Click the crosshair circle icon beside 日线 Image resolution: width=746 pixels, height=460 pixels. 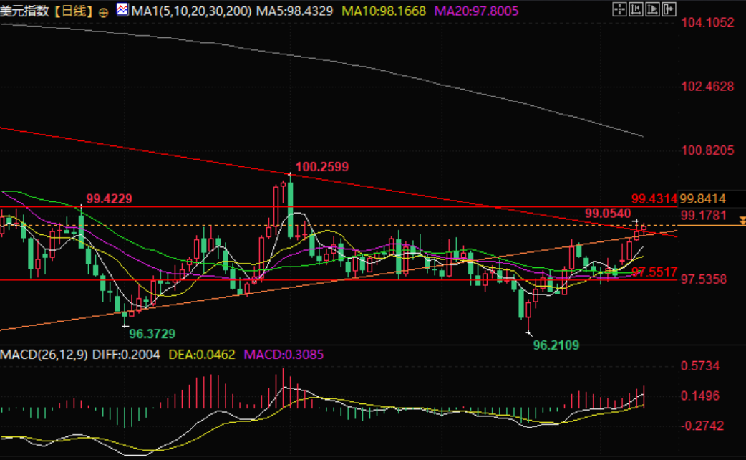click(105, 11)
